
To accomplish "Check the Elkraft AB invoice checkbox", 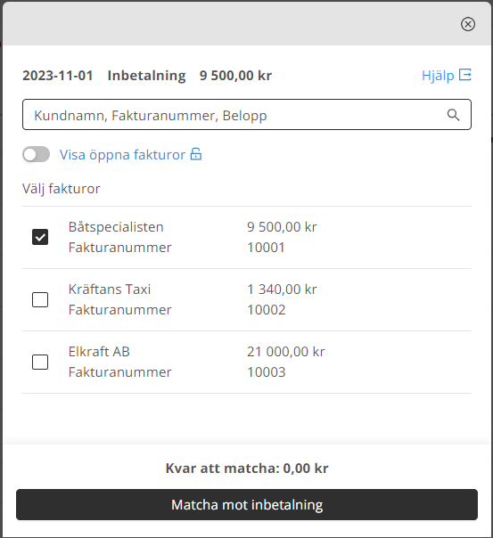I will tap(40, 362).
